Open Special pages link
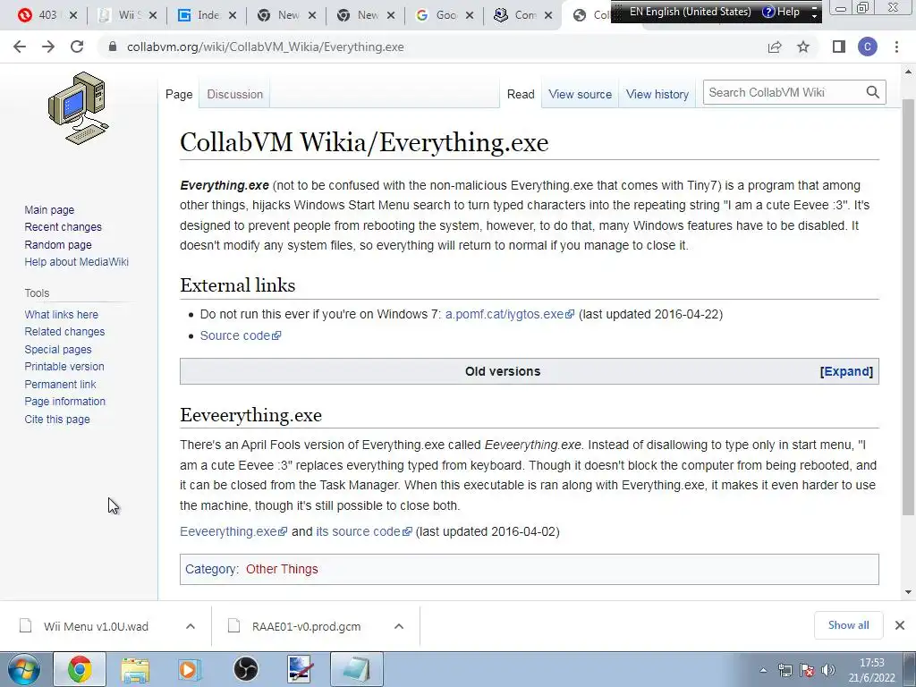 pyautogui.click(x=58, y=350)
